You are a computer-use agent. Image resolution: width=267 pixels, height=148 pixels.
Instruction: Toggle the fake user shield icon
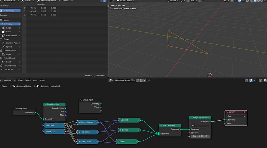(x=138, y=80)
